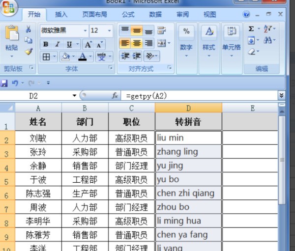Viewport: 295px width, 251px height.
Task: Click the AutoSum sigma icon
Action: coord(252,29)
